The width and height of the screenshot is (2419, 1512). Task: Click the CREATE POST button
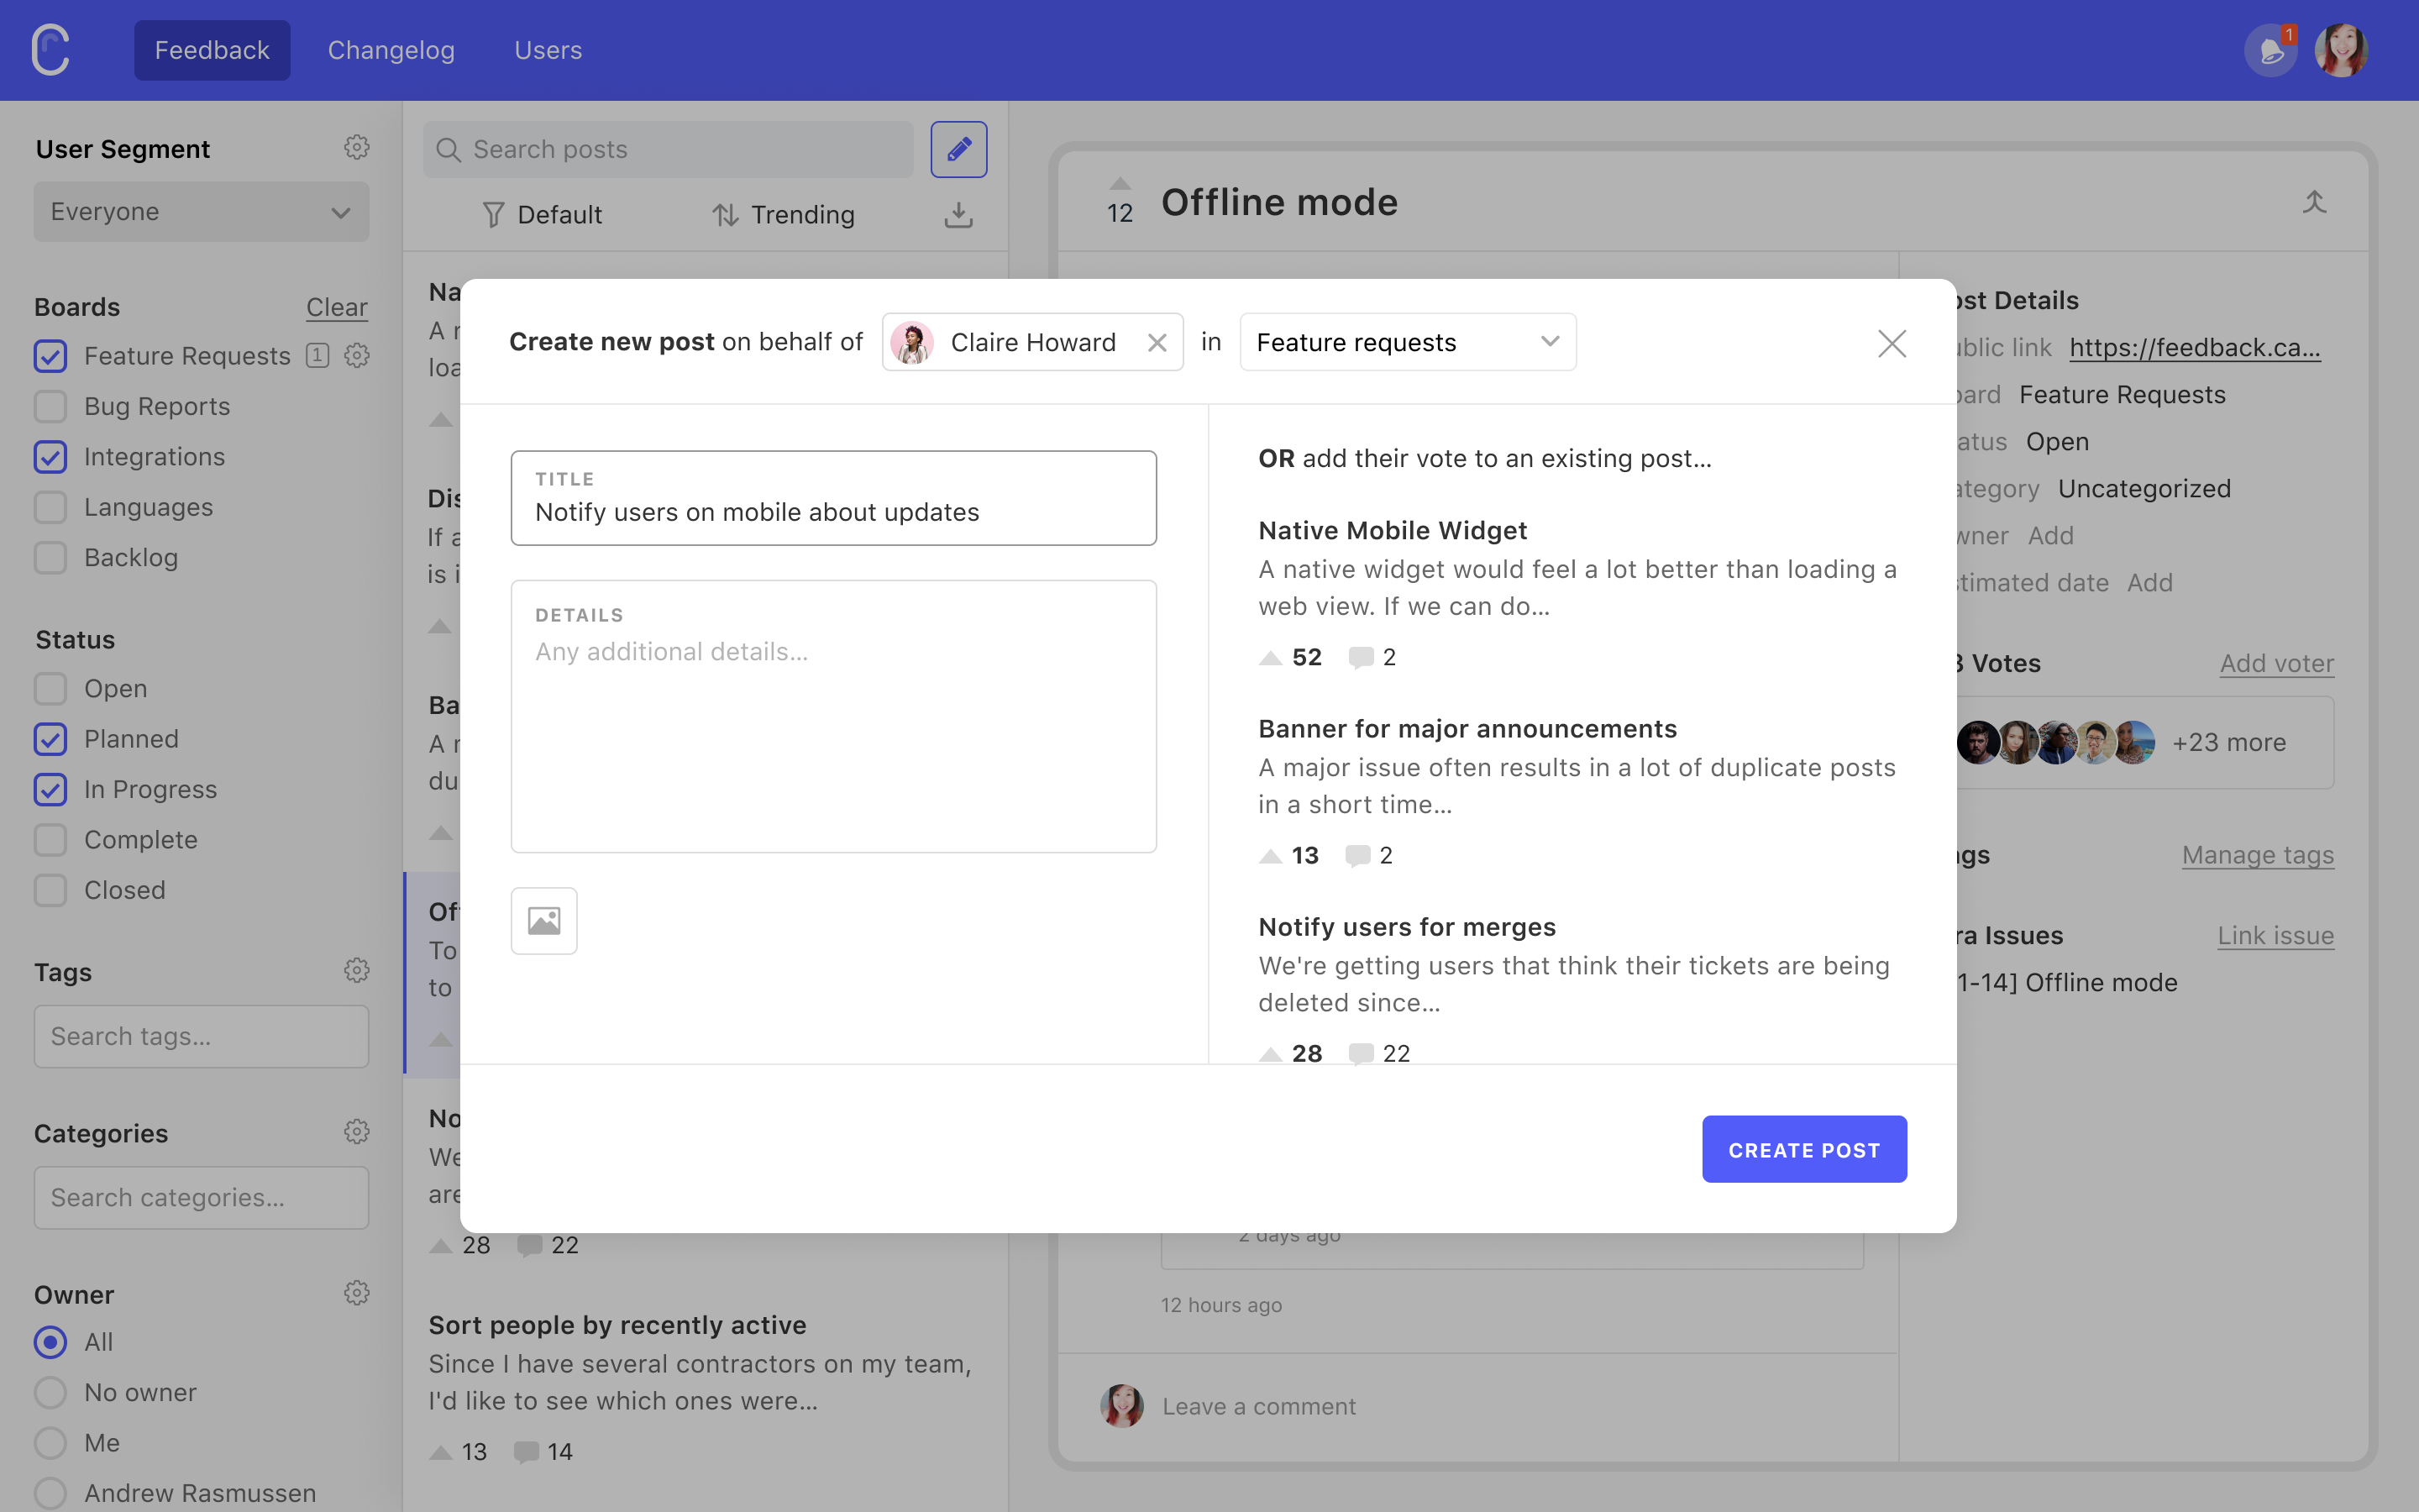click(x=1804, y=1148)
